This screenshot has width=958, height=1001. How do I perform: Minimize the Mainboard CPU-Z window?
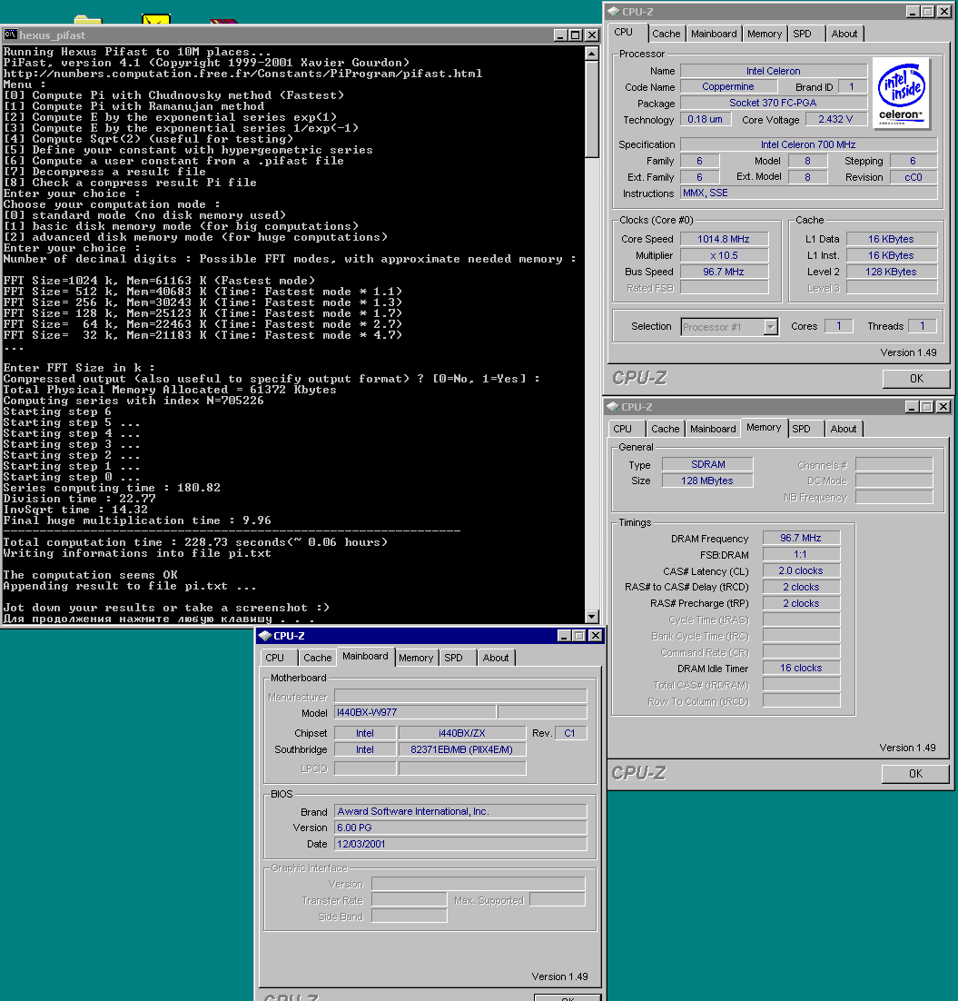click(x=564, y=636)
